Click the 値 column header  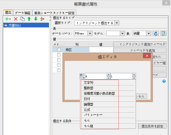(x=101, y=44)
